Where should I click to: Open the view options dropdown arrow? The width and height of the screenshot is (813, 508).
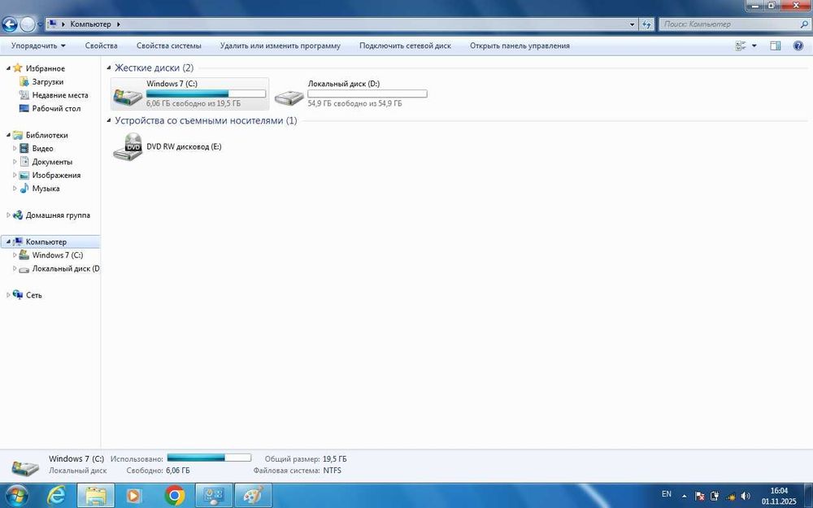pos(754,46)
